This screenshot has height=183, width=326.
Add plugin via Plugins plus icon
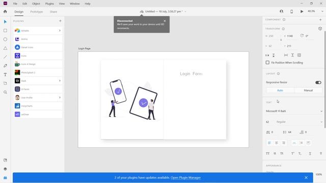(60, 21)
